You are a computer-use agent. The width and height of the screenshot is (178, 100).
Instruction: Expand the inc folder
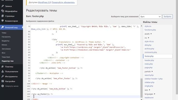click(x=147, y=38)
